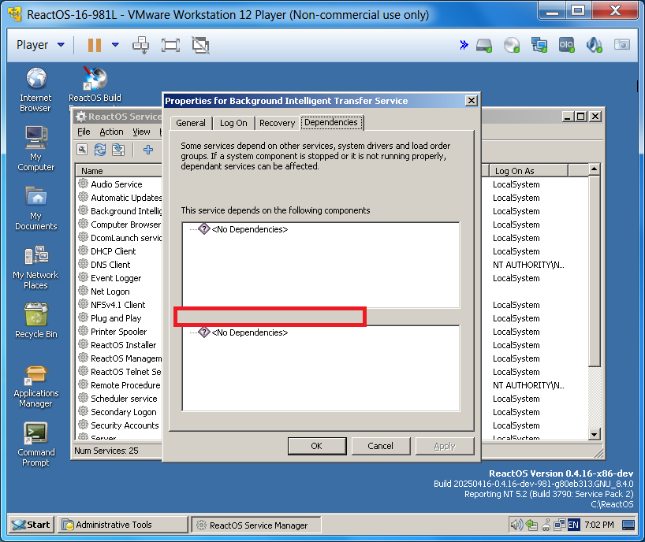The image size is (645, 542).
Task: Select No Dependencies entry under 'This service depends on'
Action: click(249, 229)
